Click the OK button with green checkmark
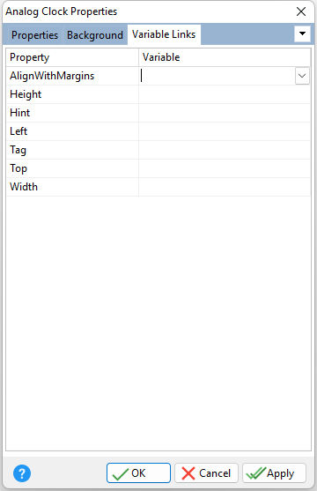Viewport: 317px width, 491px height. point(138,473)
